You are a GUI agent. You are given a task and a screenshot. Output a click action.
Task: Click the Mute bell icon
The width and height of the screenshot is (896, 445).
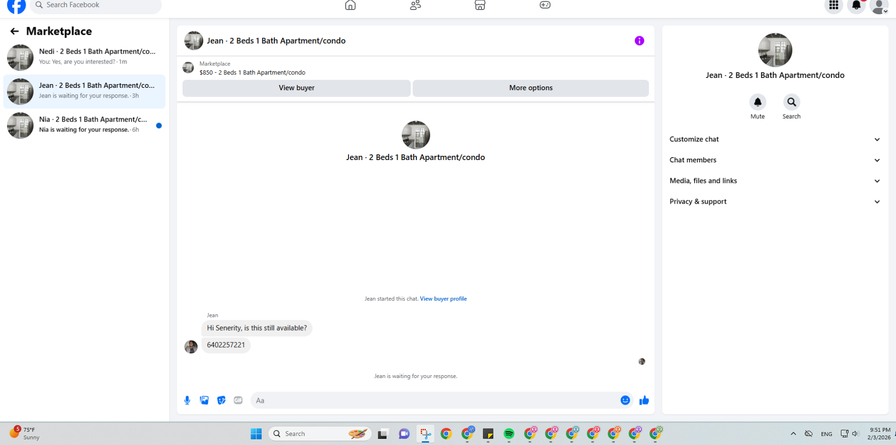758,102
